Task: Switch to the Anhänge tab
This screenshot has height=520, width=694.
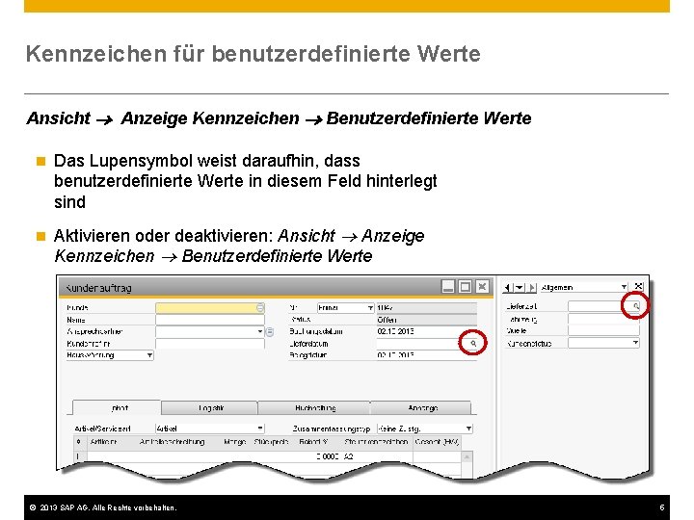Action: click(x=422, y=407)
